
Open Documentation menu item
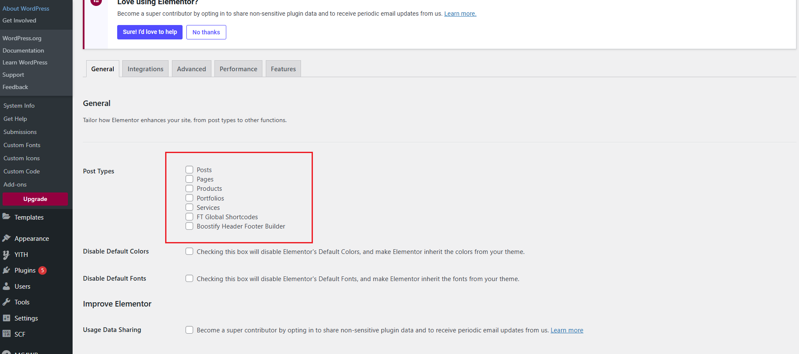coord(23,50)
